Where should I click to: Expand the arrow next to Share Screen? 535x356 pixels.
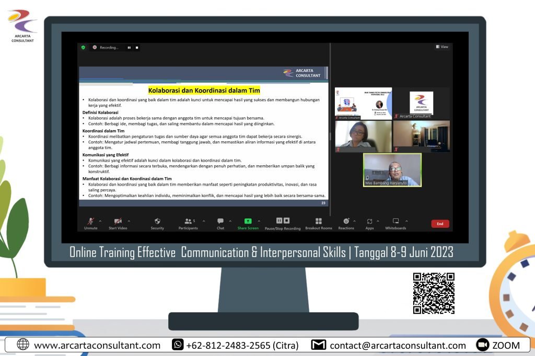(259, 220)
